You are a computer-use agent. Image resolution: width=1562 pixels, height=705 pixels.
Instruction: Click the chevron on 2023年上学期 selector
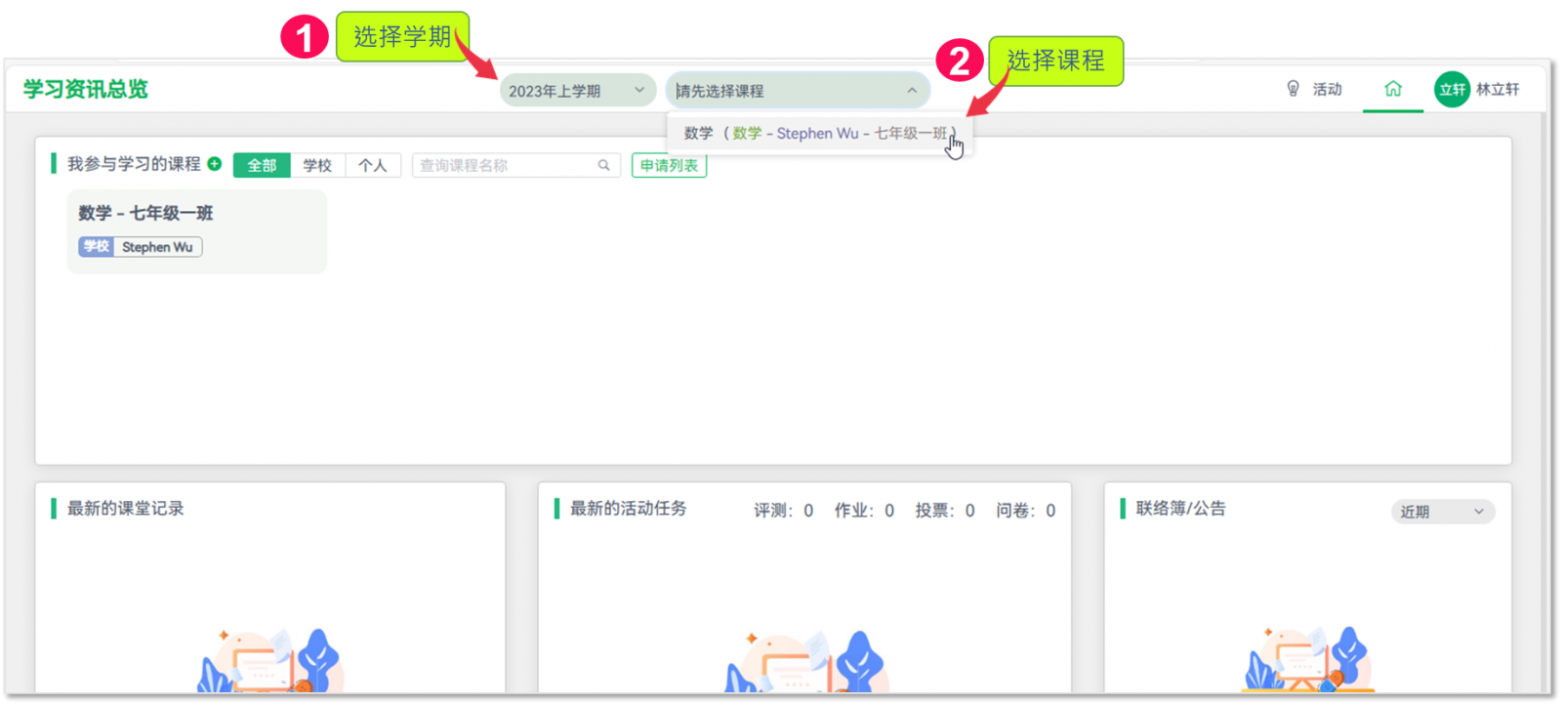pos(639,91)
